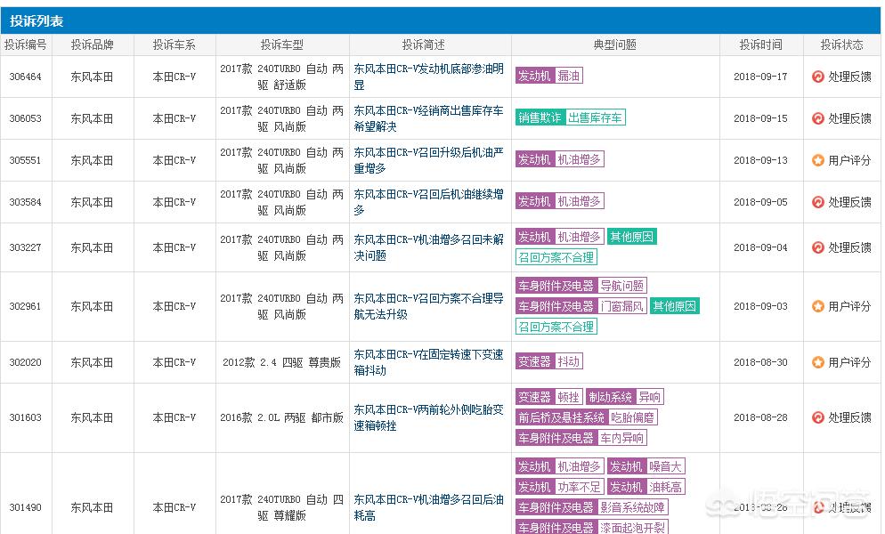Click complaint number 301490
Image resolution: width=885 pixels, height=534 pixels.
(26, 507)
